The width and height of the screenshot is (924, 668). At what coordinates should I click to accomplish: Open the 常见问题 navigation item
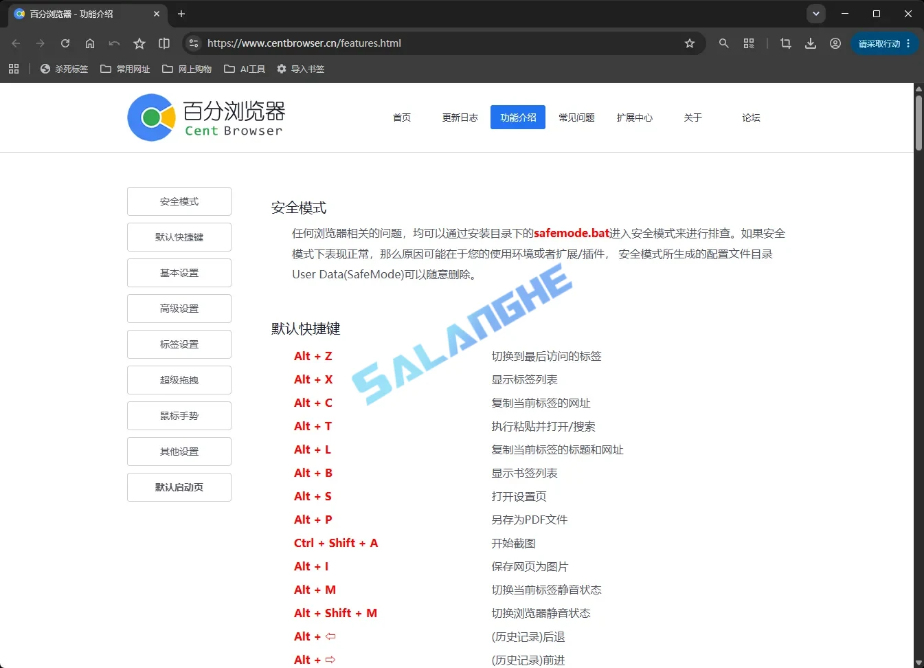(x=576, y=118)
